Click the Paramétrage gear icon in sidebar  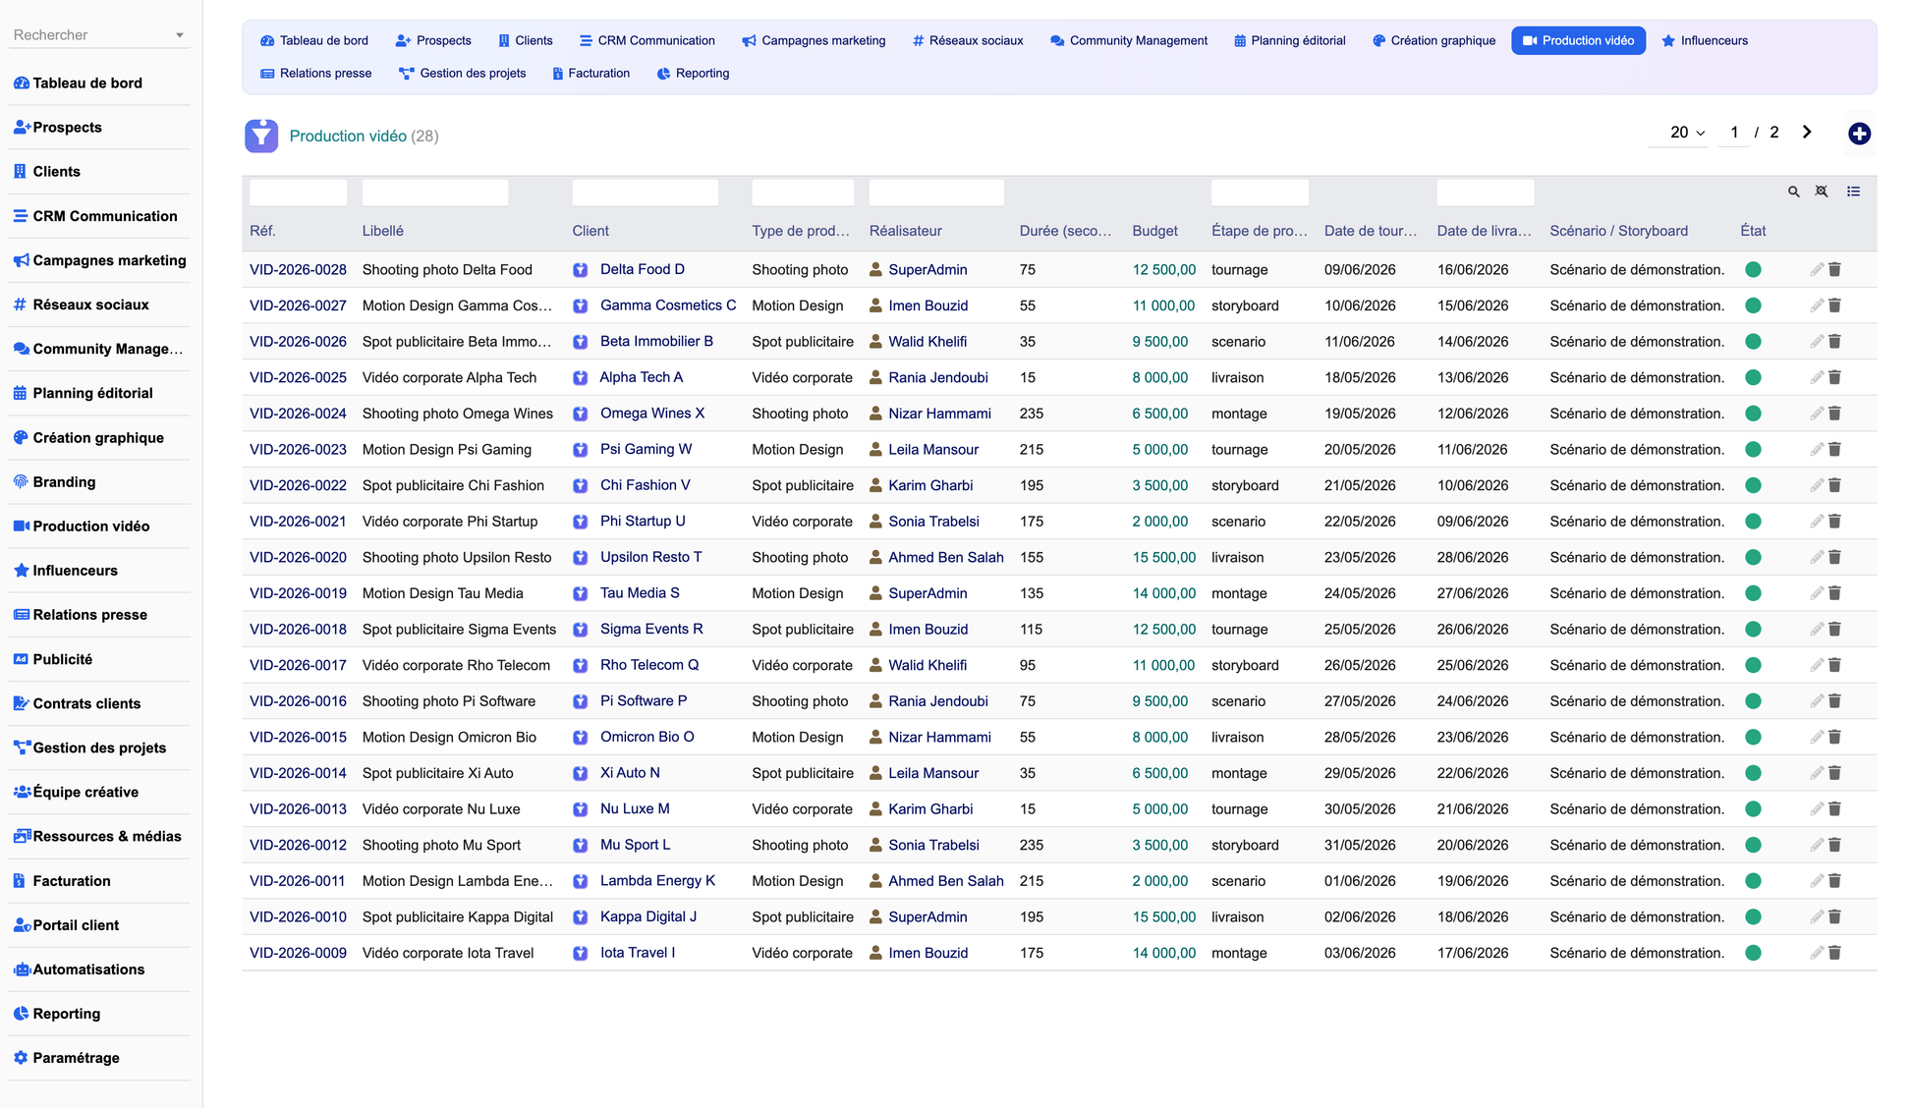(21, 1058)
